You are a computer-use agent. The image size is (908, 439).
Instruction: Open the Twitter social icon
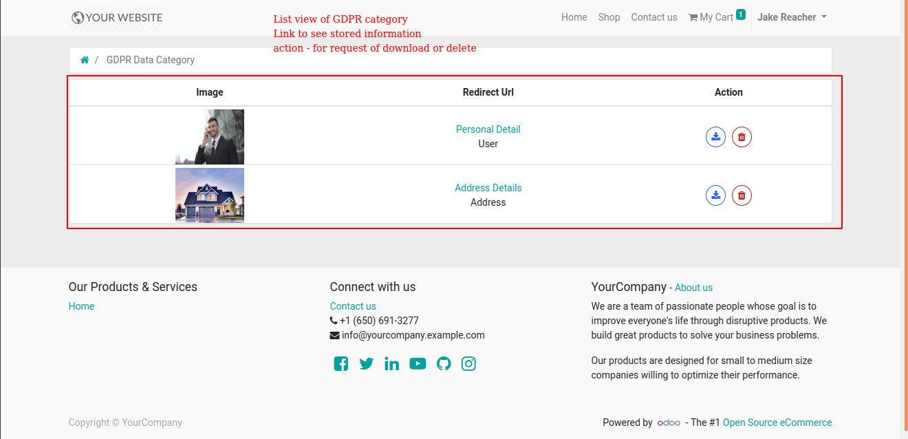pos(367,364)
